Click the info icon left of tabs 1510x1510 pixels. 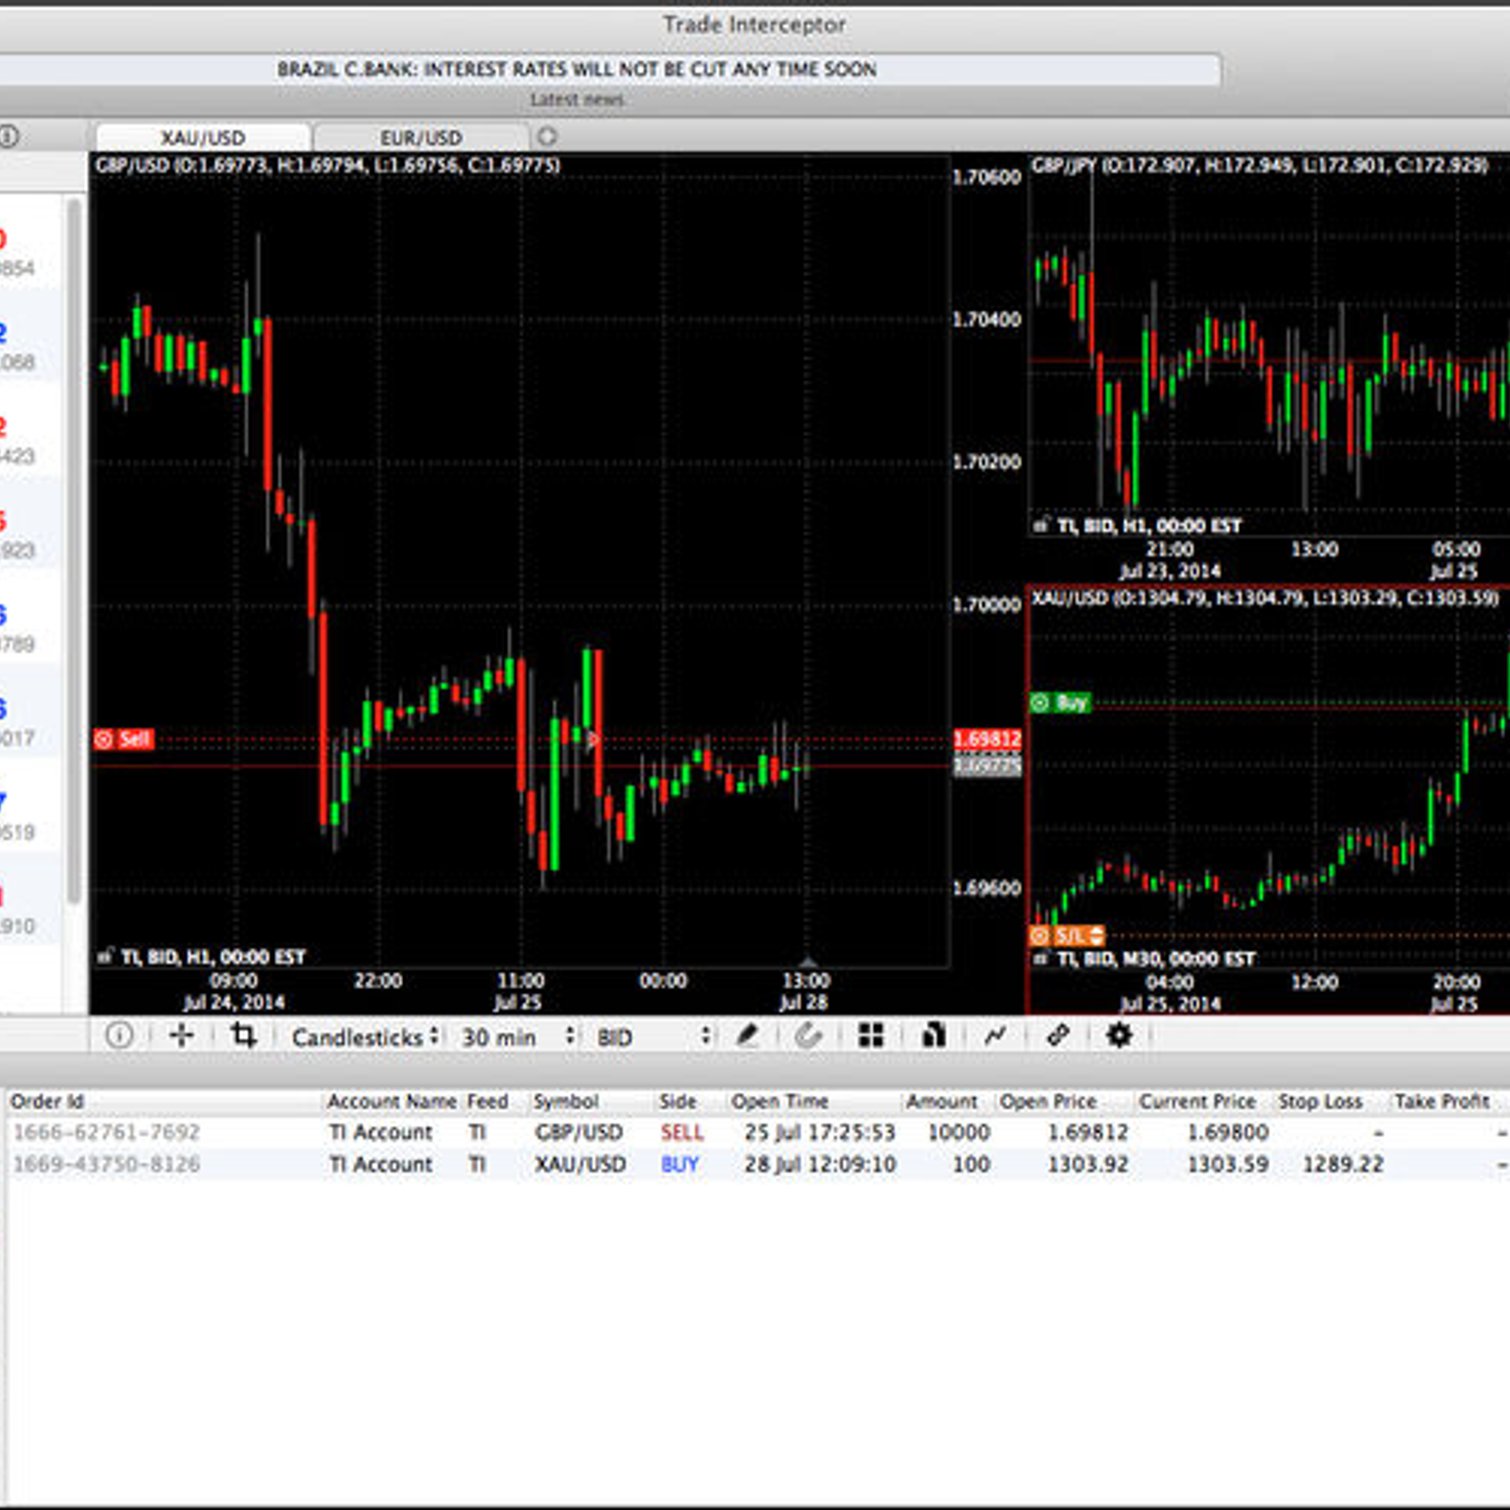[x=8, y=137]
